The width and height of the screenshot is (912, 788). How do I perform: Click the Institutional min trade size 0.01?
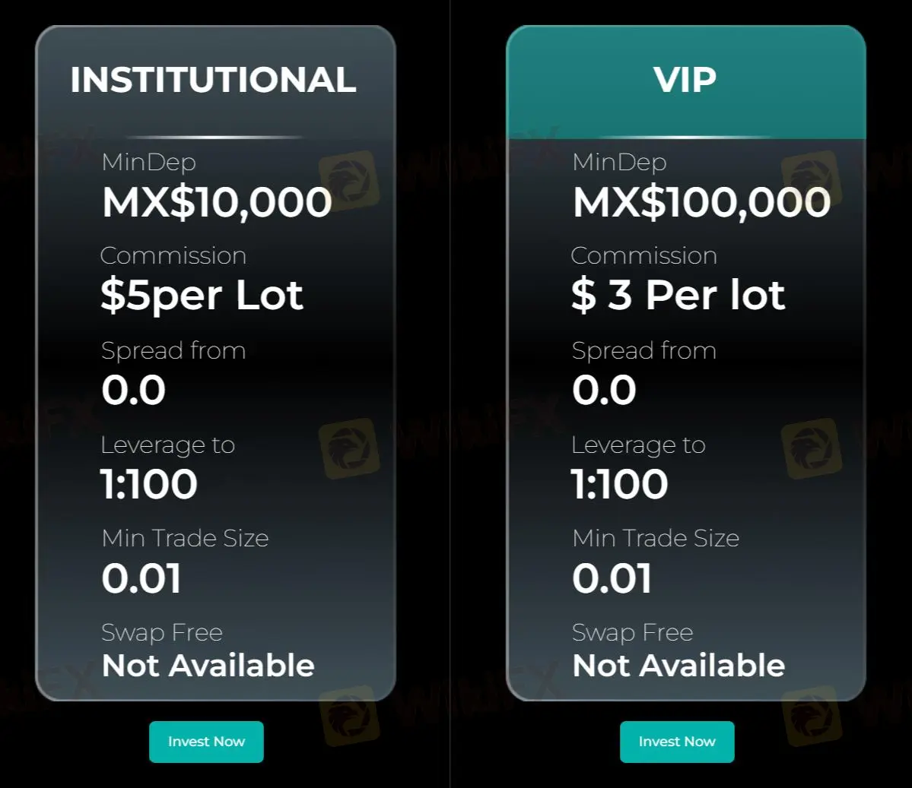pyautogui.click(x=141, y=578)
